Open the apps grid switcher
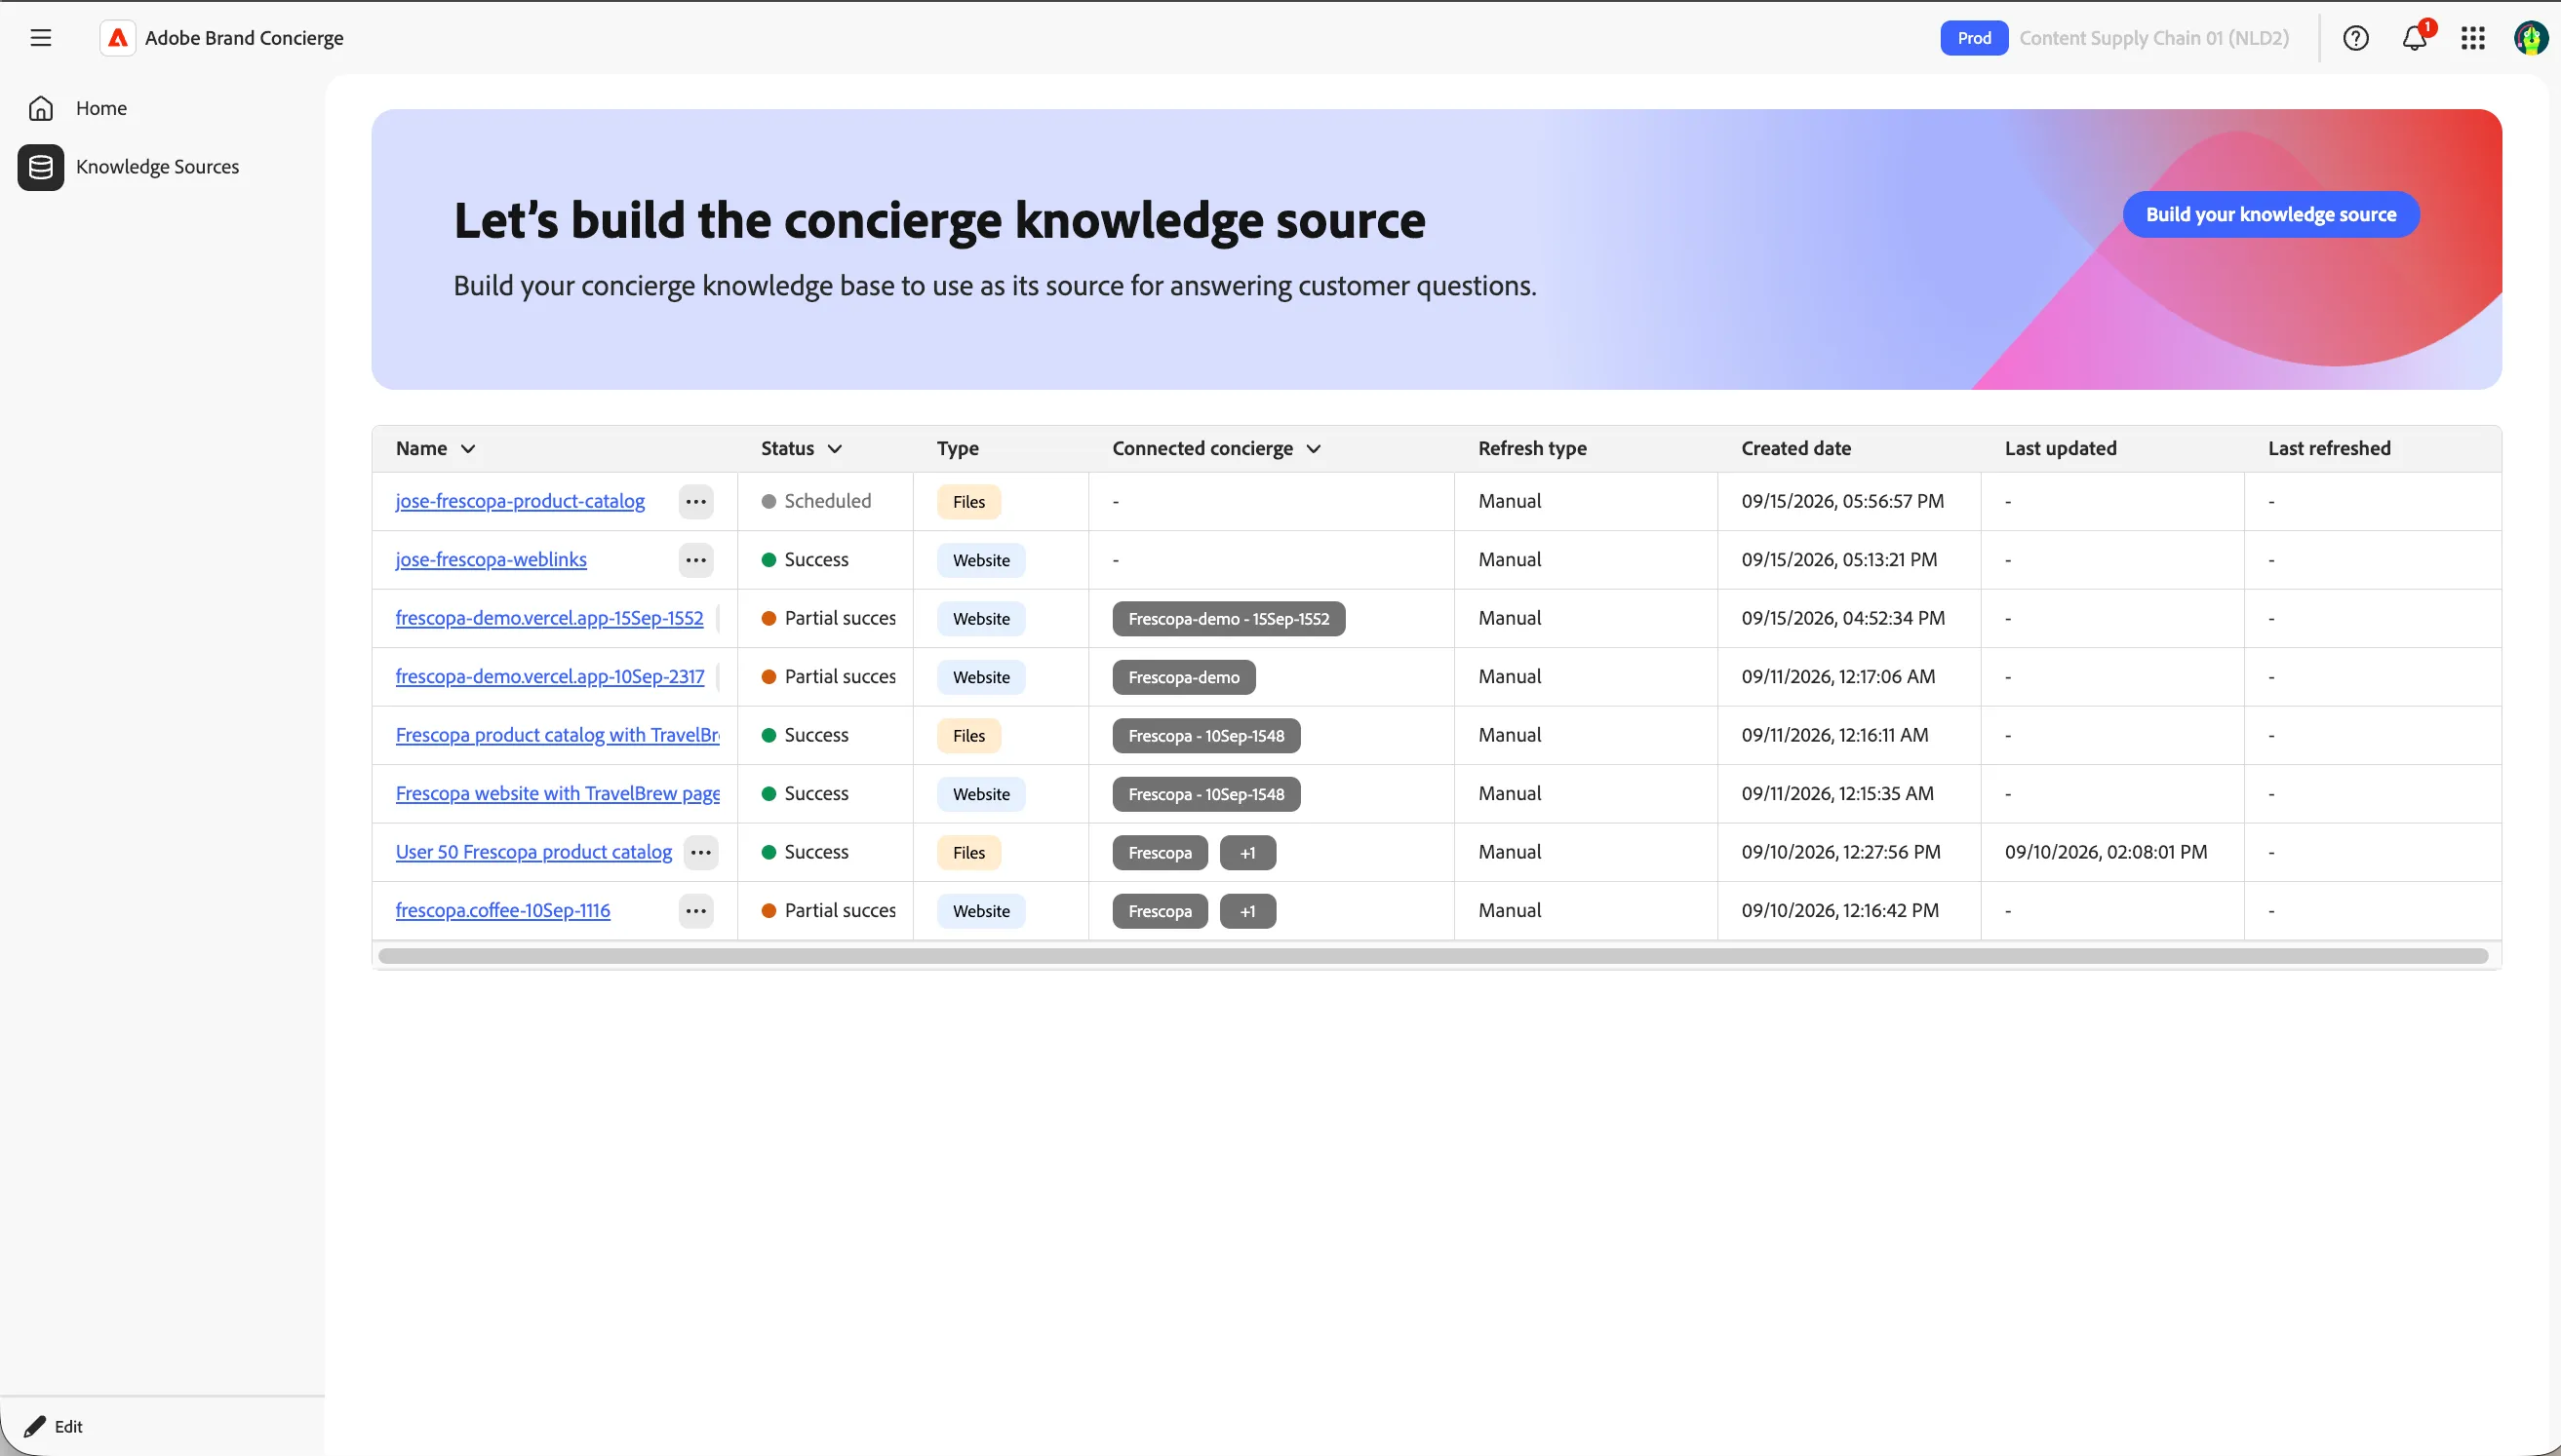The height and width of the screenshot is (1456, 2561). click(2473, 38)
